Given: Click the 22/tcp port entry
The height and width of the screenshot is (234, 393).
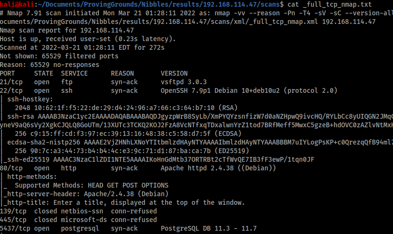Looking at the screenshot, I should (12, 90).
